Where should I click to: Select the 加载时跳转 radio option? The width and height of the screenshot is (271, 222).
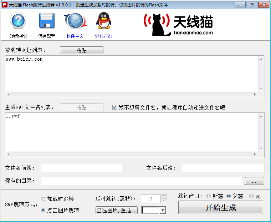tap(43, 199)
